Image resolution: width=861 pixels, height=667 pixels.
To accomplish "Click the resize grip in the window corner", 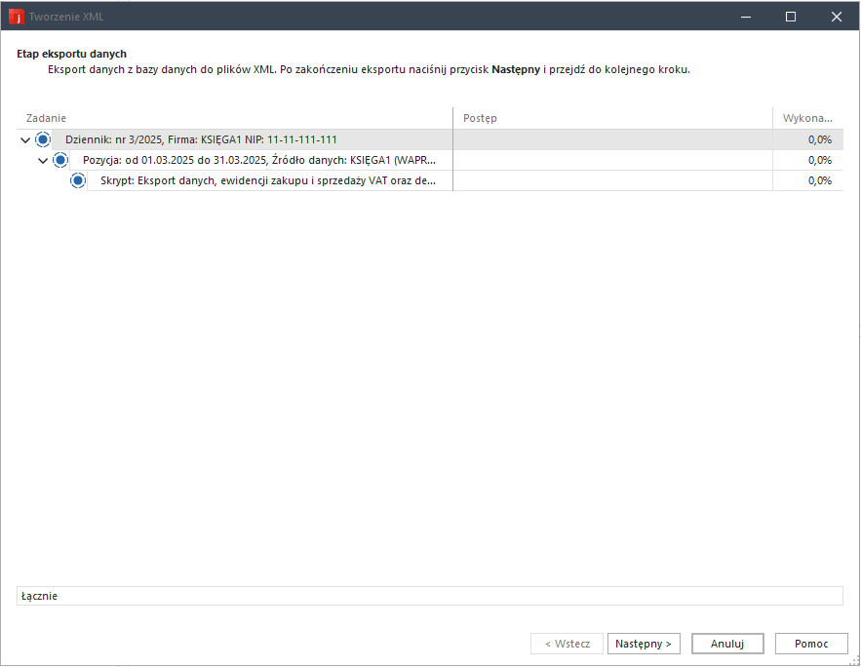I will [x=853, y=660].
